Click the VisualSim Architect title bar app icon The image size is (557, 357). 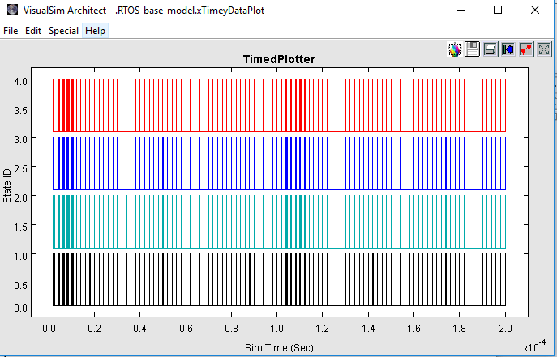[11, 10]
